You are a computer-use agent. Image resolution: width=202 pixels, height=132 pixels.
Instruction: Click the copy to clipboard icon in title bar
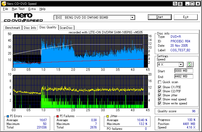(x=175, y=4)
